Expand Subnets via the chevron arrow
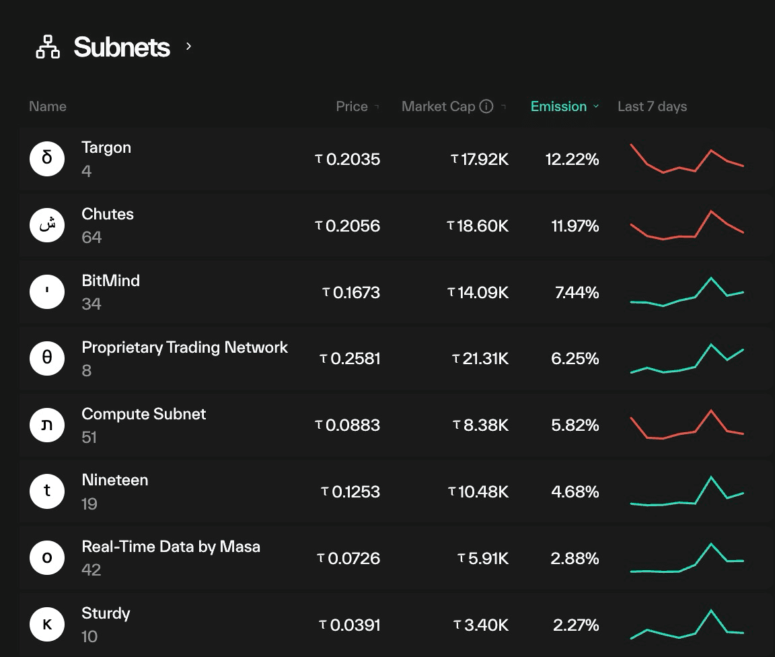775x657 pixels. coord(188,46)
